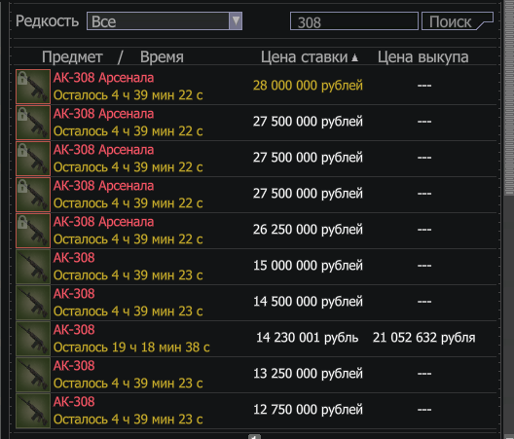
Task: Select the Все rarity combo box
Action: click(165, 21)
